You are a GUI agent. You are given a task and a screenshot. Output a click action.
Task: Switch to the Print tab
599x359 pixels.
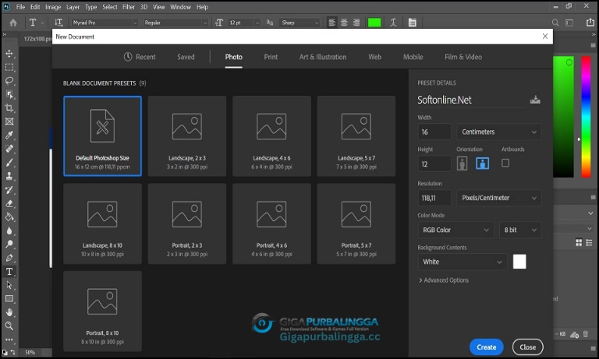[x=271, y=57]
